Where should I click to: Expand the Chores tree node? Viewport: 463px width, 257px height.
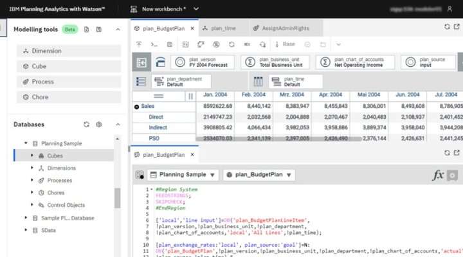32,192
